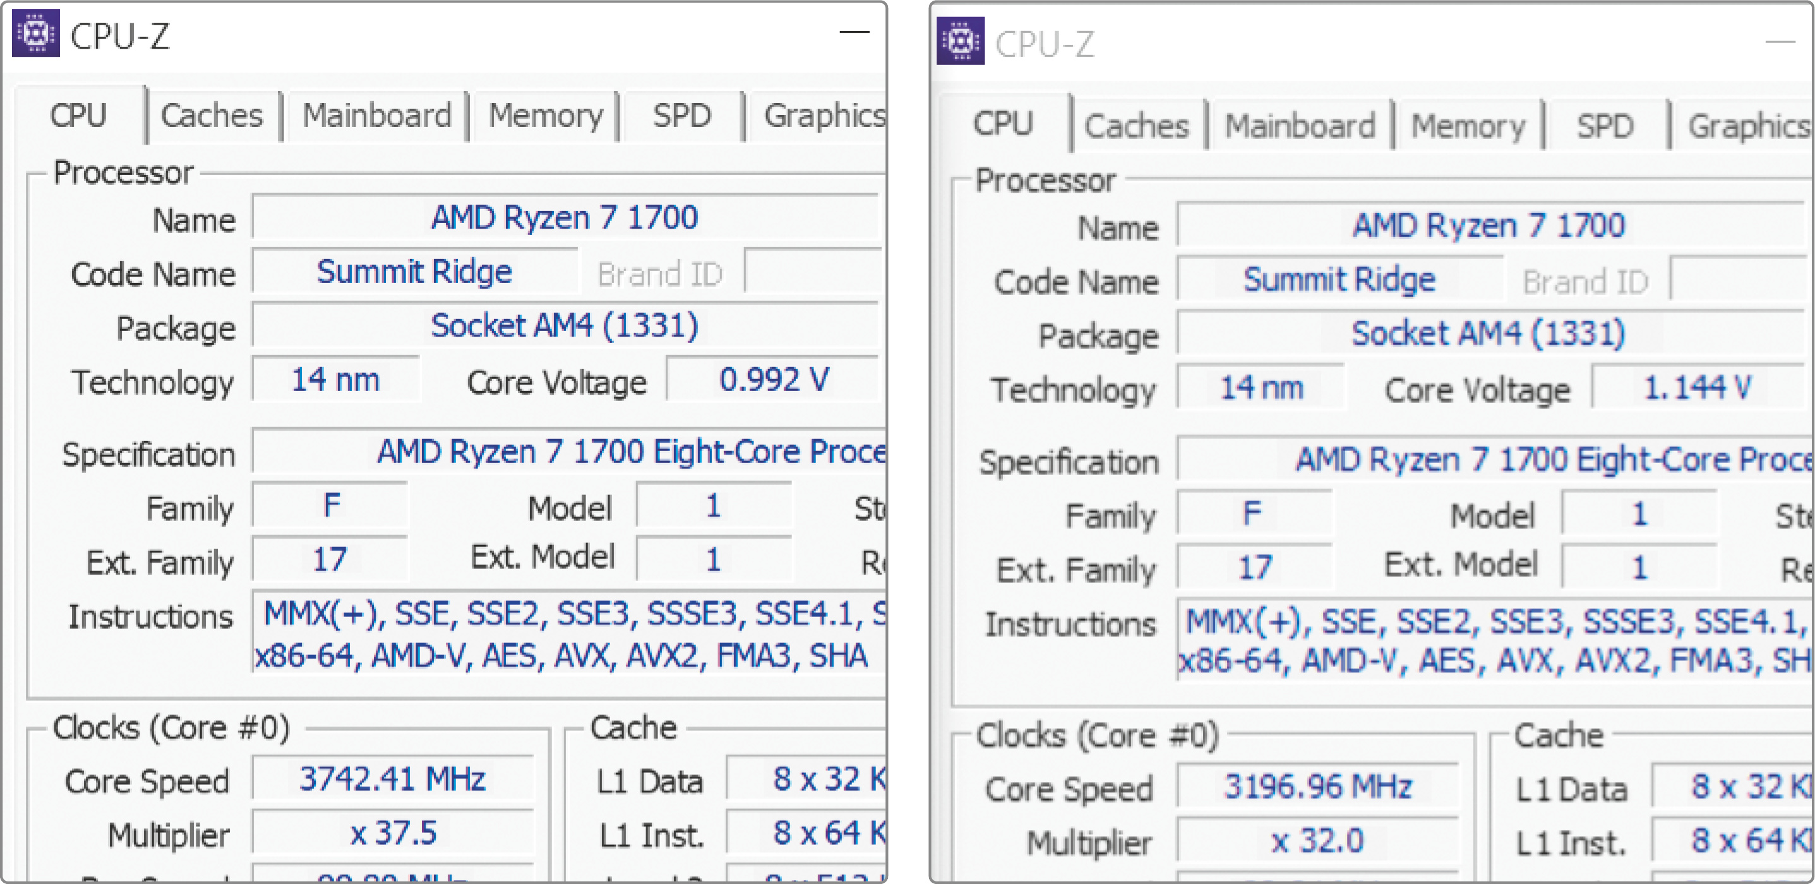Click CPU-Z icon in left window
This screenshot has height=884, width=1815.
(x=36, y=33)
